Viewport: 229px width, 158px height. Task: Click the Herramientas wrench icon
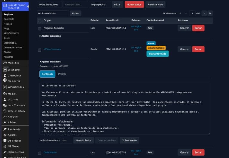5,152
